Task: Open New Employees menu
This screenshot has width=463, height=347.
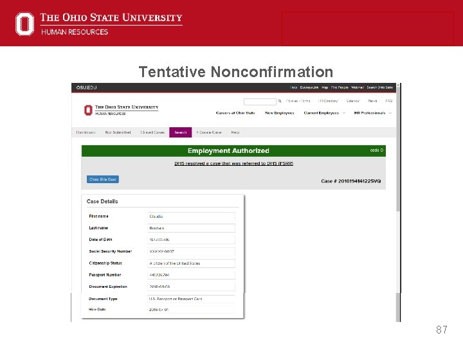Action: pyautogui.click(x=279, y=113)
